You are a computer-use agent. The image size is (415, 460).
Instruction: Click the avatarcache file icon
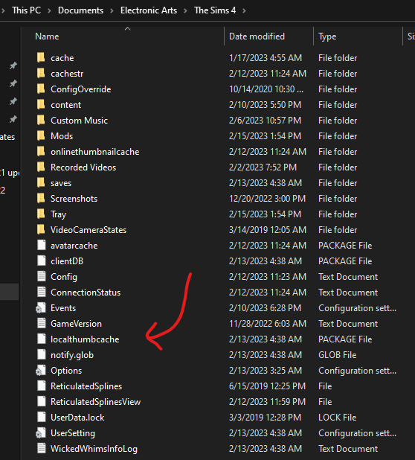tap(42, 245)
